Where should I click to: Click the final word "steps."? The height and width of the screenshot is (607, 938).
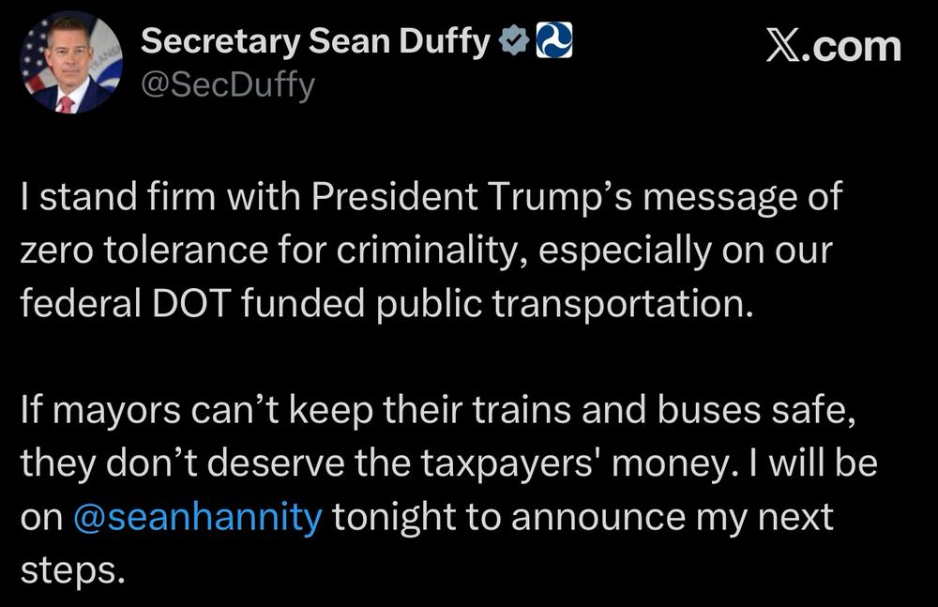73,570
